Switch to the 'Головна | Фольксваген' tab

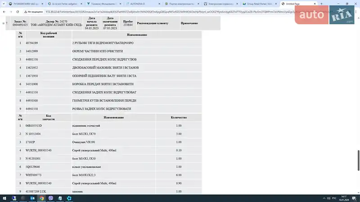(x=104, y=4)
